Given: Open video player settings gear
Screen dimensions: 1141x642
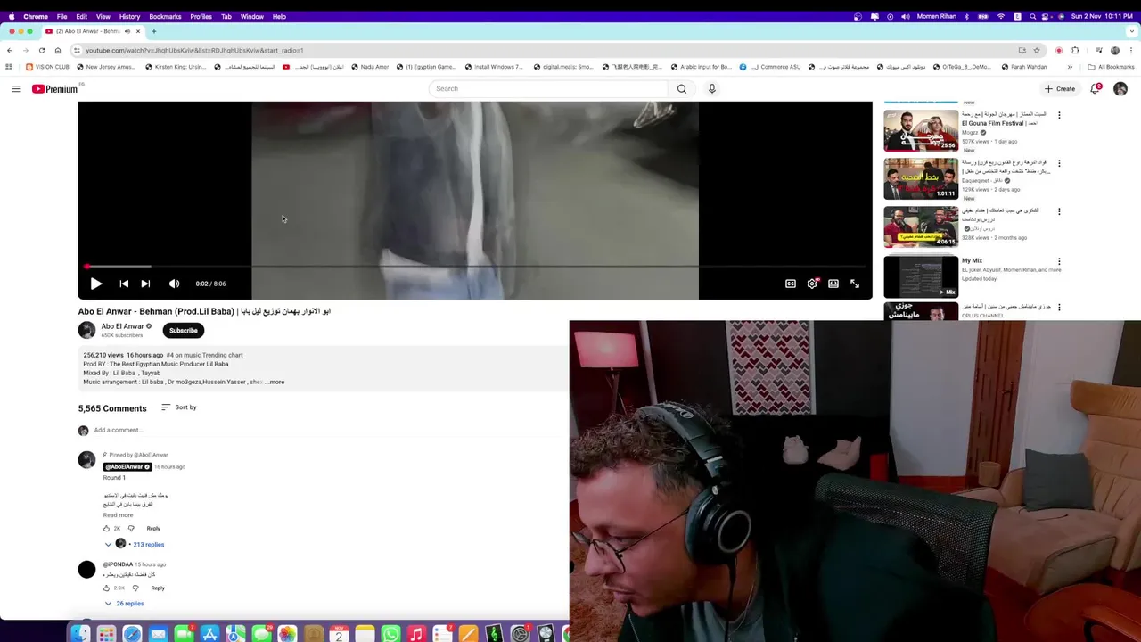Looking at the screenshot, I should pyautogui.click(x=812, y=284).
